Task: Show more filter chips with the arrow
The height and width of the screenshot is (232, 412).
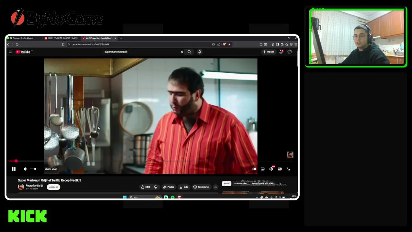Action: (280, 184)
